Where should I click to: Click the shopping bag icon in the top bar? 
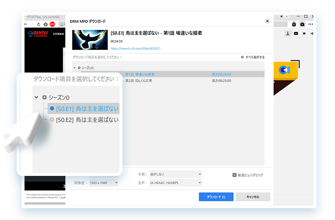[302, 24]
